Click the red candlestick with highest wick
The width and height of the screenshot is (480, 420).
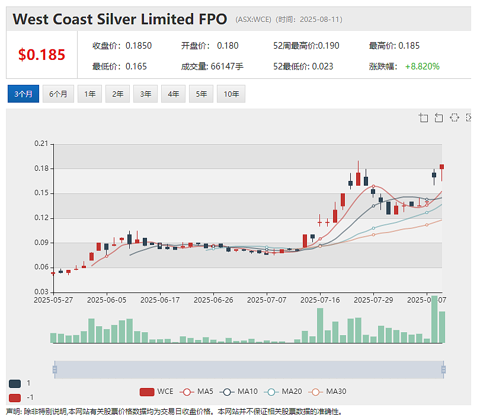click(x=358, y=179)
